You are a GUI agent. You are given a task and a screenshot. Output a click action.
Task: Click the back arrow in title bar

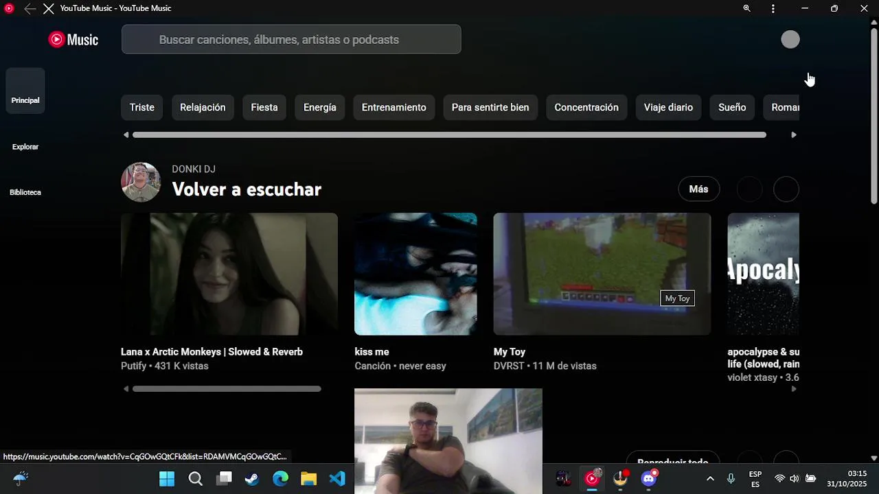pos(30,8)
